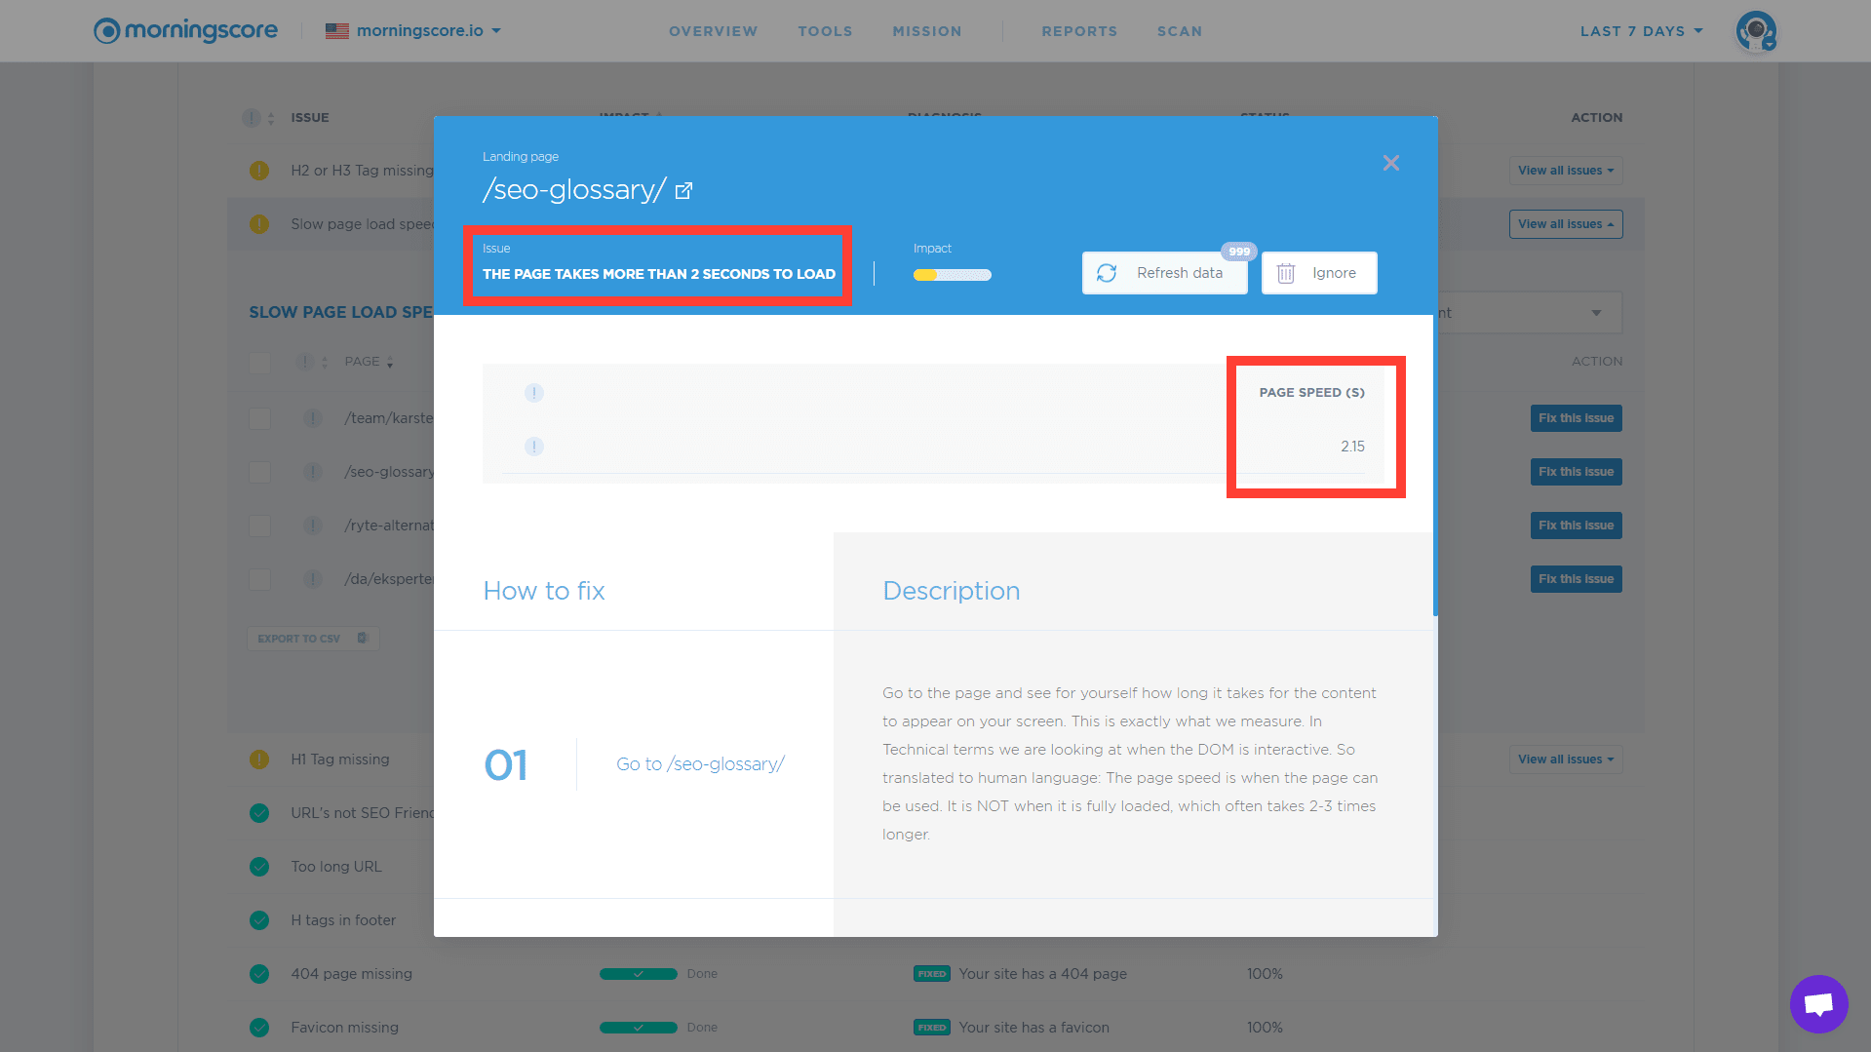Click green check icon for Favicon missing

click(x=259, y=1028)
